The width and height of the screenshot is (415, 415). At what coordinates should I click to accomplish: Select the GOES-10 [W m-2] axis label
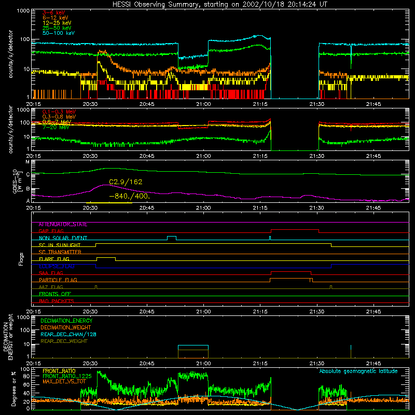click(17, 181)
